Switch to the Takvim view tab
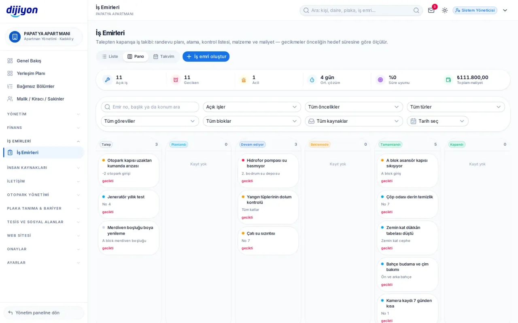 coord(163,57)
